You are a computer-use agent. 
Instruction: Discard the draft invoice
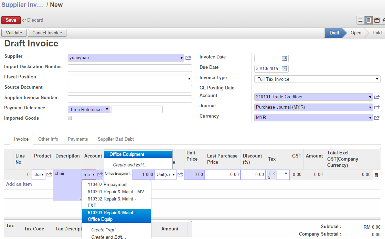(x=35, y=20)
